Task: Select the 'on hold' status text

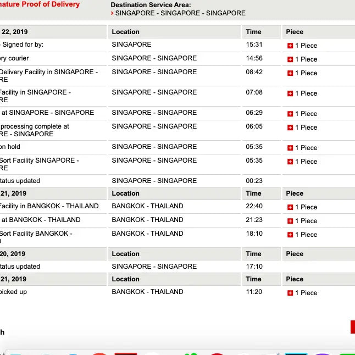Action: tap(10, 147)
